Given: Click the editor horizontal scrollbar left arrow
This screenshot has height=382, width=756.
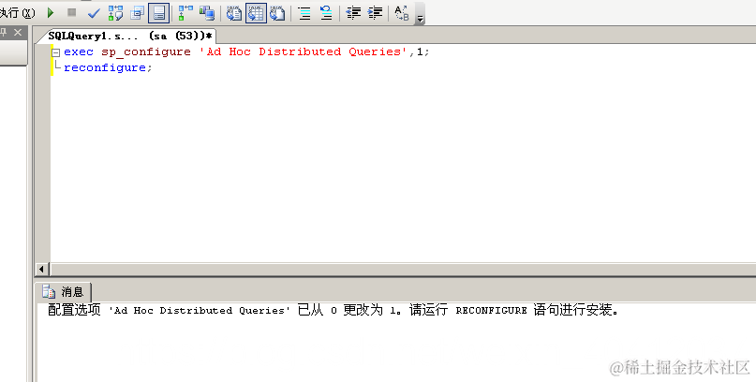Looking at the screenshot, I should (x=41, y=269).
